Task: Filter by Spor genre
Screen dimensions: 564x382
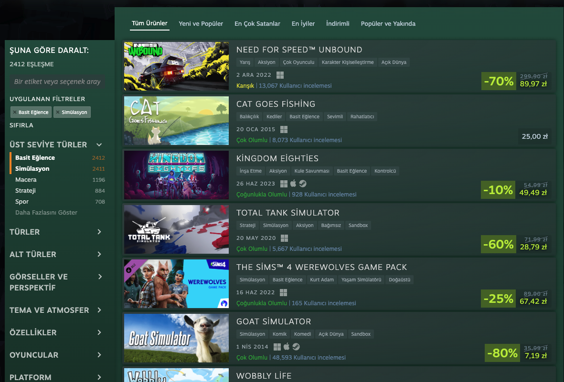Action: tap(21, 202)
